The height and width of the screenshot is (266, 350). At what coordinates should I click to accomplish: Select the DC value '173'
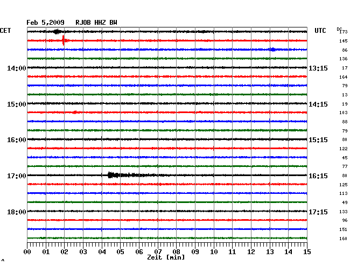click(x=344, y=32)
